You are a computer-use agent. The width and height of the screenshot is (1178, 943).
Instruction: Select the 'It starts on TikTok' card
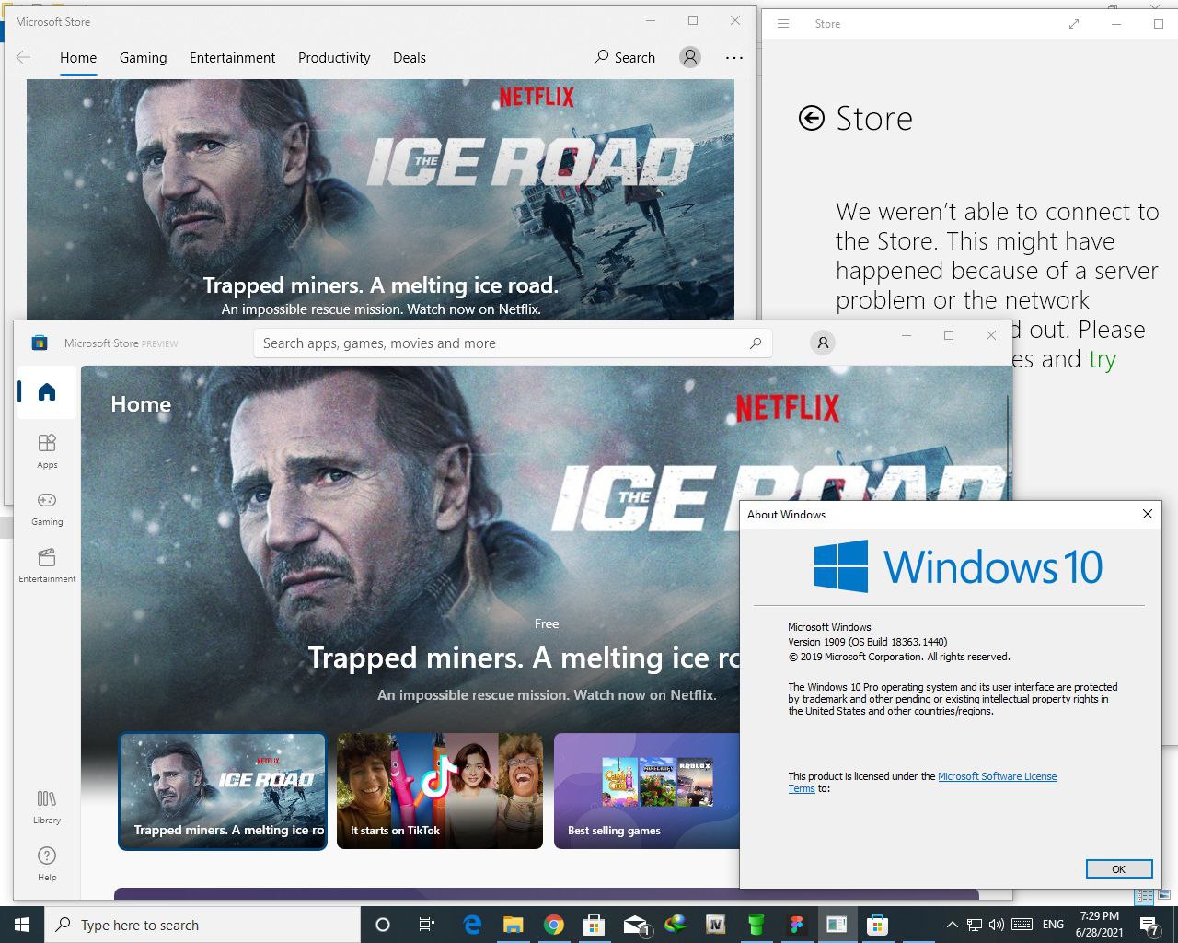click(440, 791)
